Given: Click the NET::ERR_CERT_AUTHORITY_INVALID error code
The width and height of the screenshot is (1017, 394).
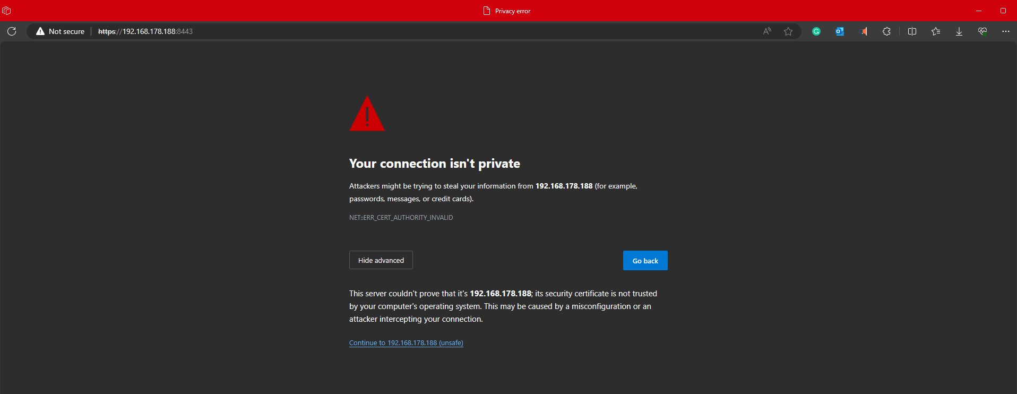Looking at the screenshot, I should pyautogui.click(x=401, y=218).
